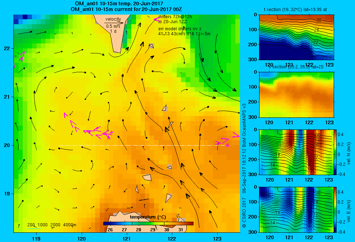Image resolution: width=355 pixels, height=242 pixels.
Task: Click the '26' tick on the temperature colorbar
Action: pyautogui.click(x=110, y=230)
